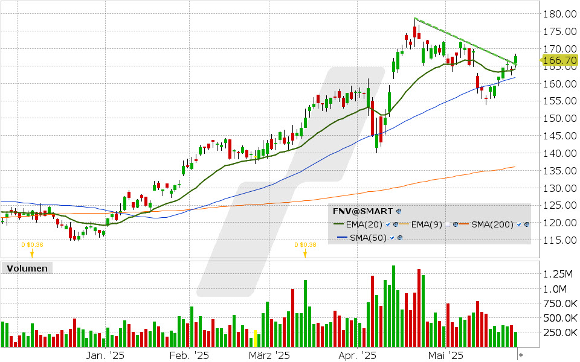Click the 1.25M volume axis label
This screenshot has width=580, height=362.
[x=558, y=274]
